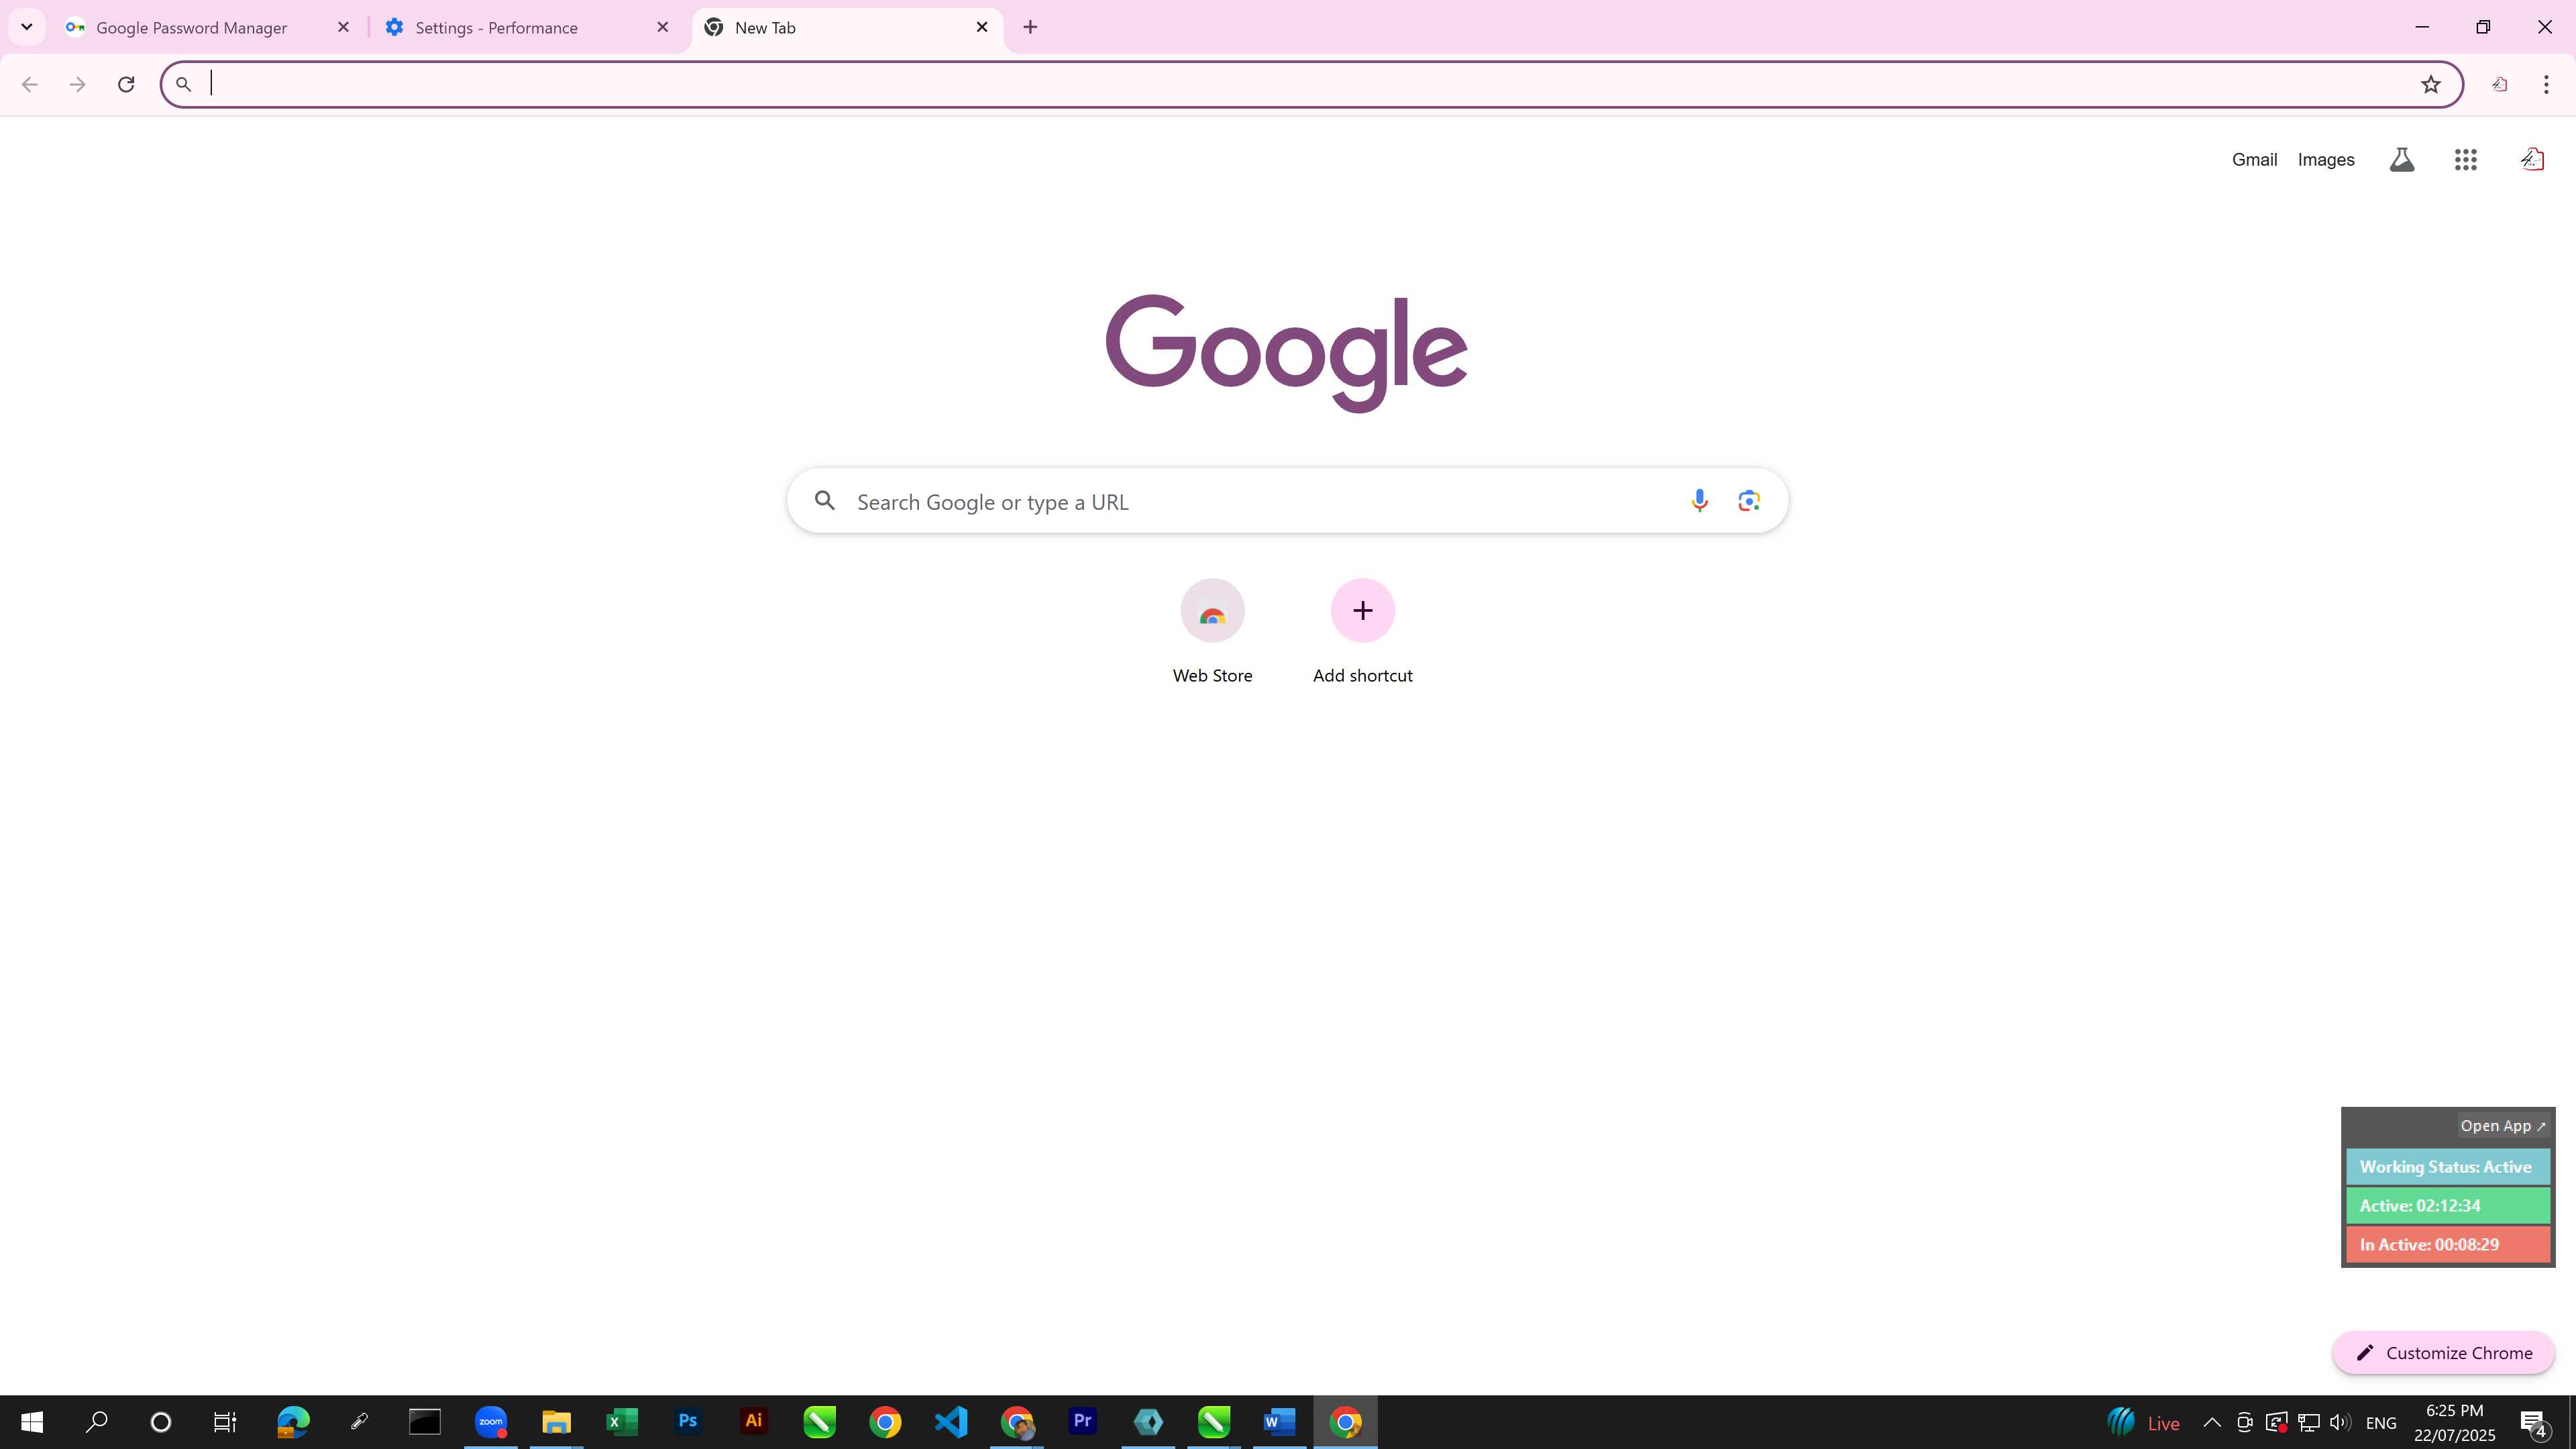Open the network tray icon
The width and height of the screenshot is (2576, 1449).
2309,1422
